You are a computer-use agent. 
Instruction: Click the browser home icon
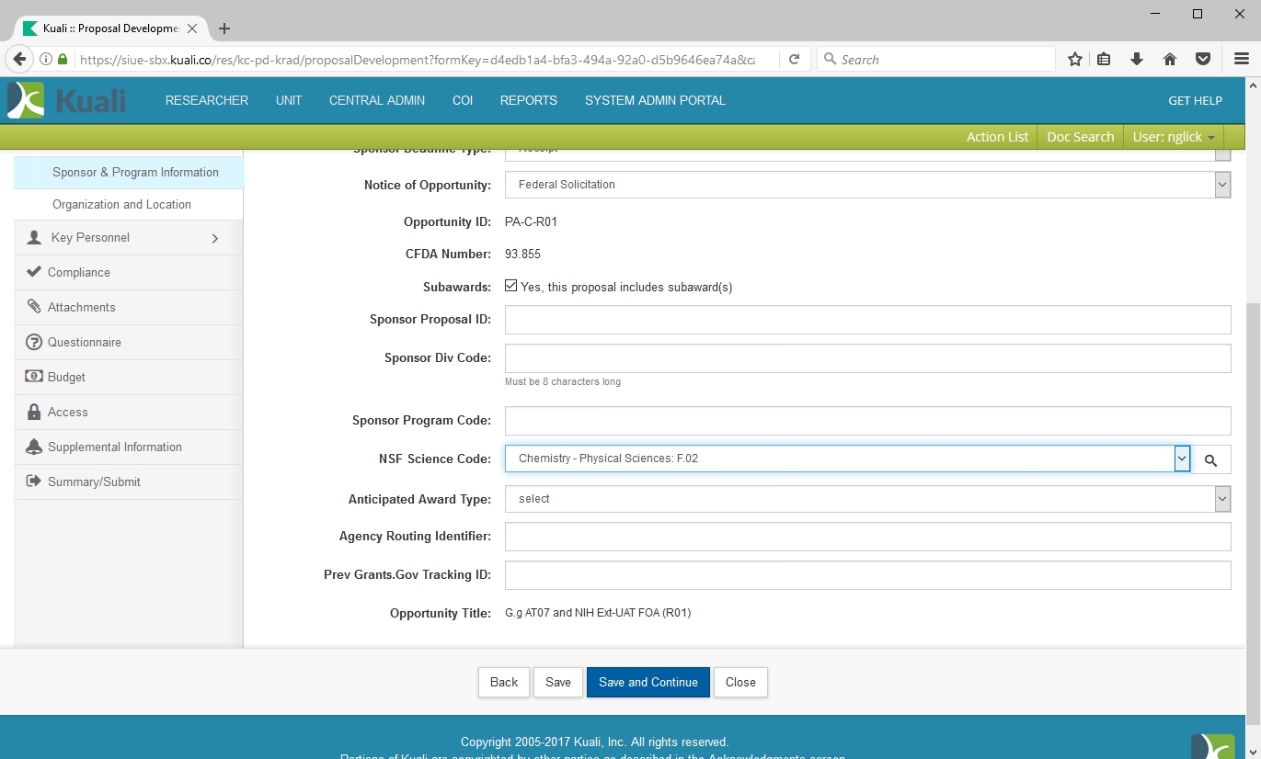(x=1170, y=59)
